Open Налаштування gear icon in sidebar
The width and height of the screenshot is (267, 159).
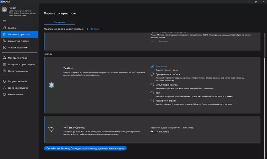[4, 94]
